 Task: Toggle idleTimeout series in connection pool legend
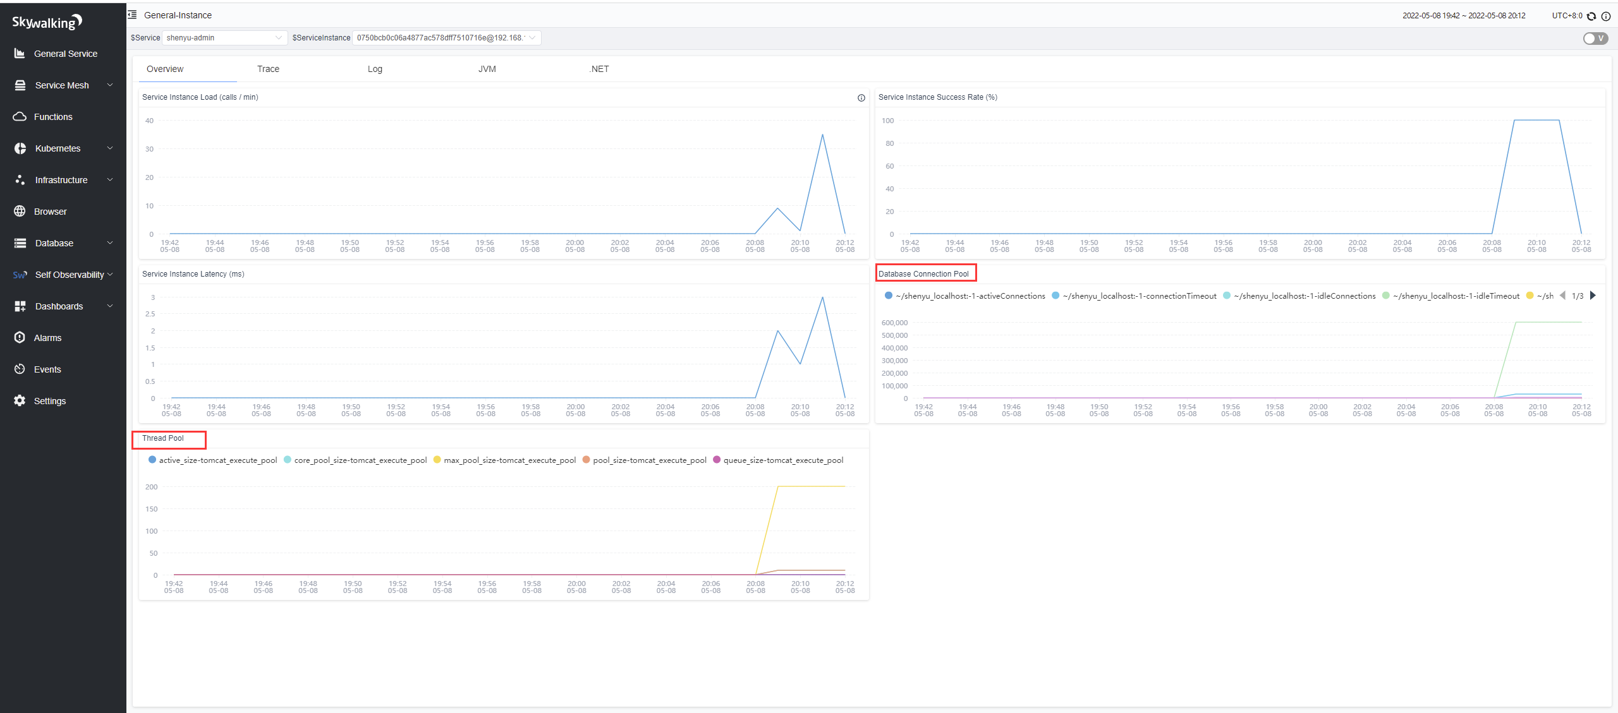(x=1455, y=296)
